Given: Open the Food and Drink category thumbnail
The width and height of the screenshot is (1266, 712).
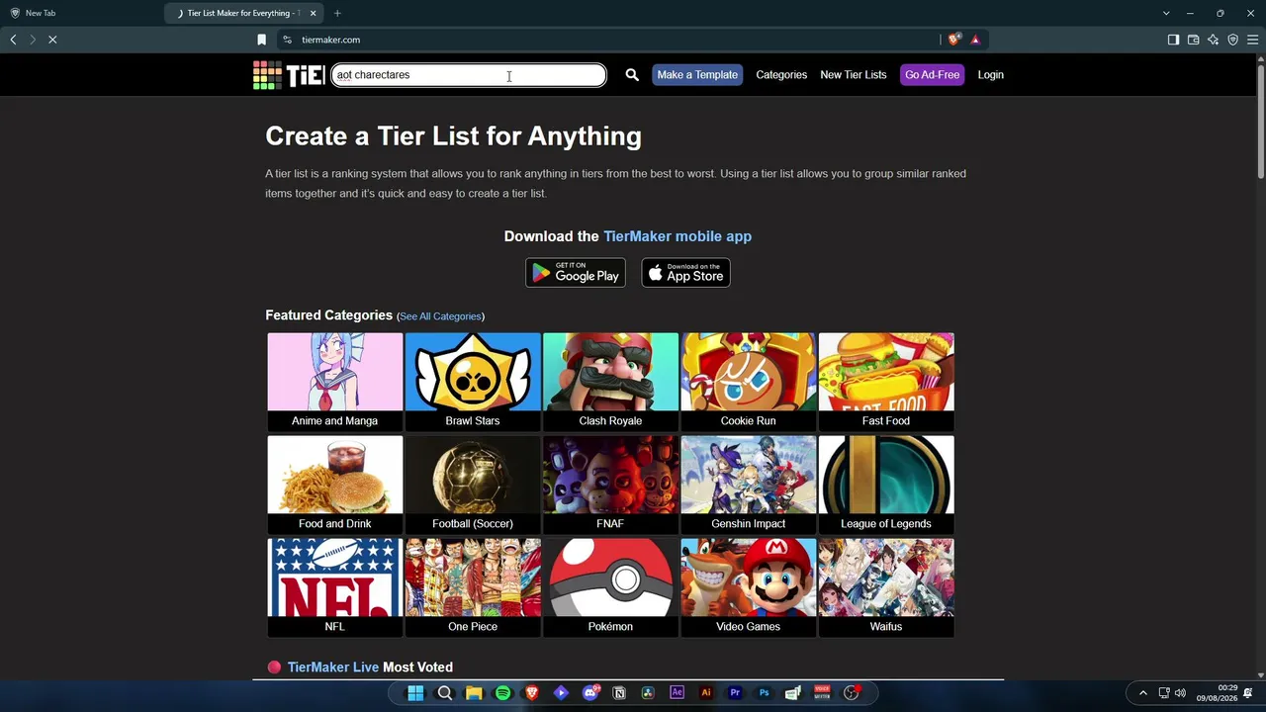Looking at the screenshot, I should coord(335,485).
